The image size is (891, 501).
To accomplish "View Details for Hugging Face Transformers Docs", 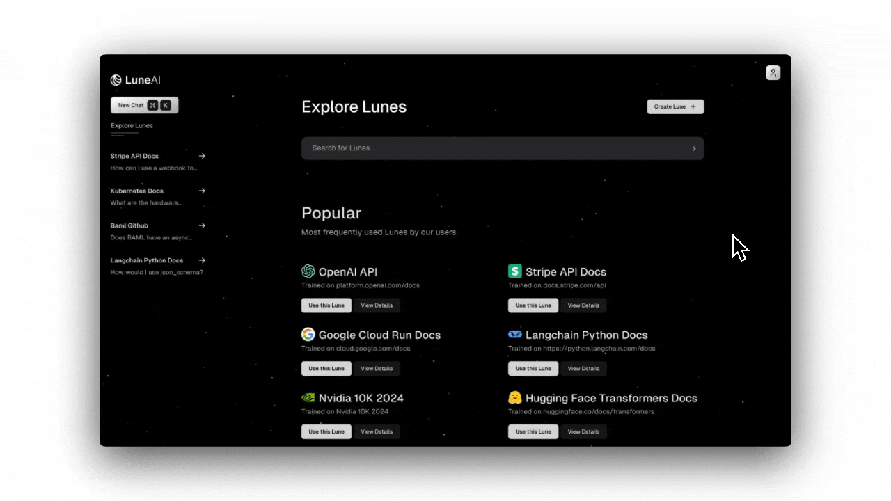I will point(583,431).
